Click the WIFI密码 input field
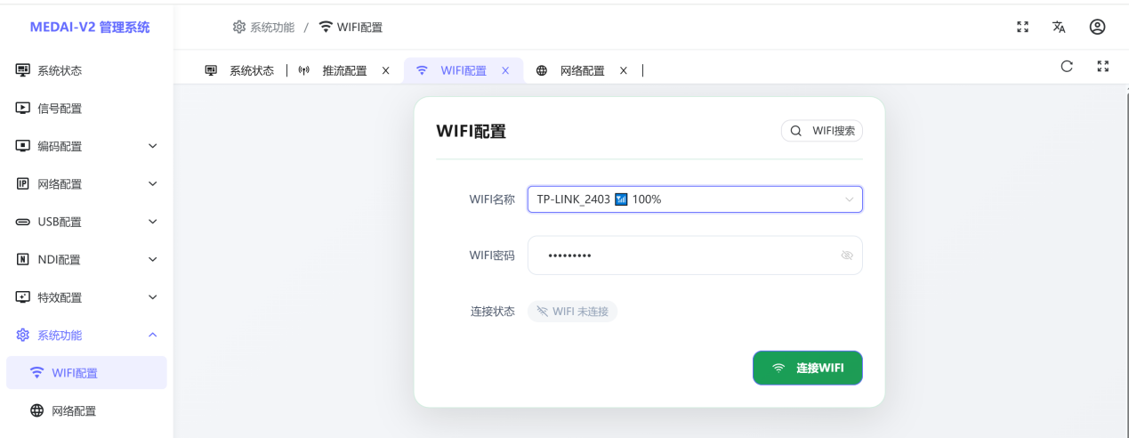This screenshot has height=438, width=1129. click(695, 255)
